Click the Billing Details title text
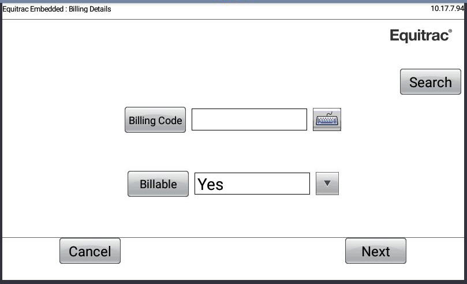The height and width of the screenshot is (284, 467). coord(89,9)
